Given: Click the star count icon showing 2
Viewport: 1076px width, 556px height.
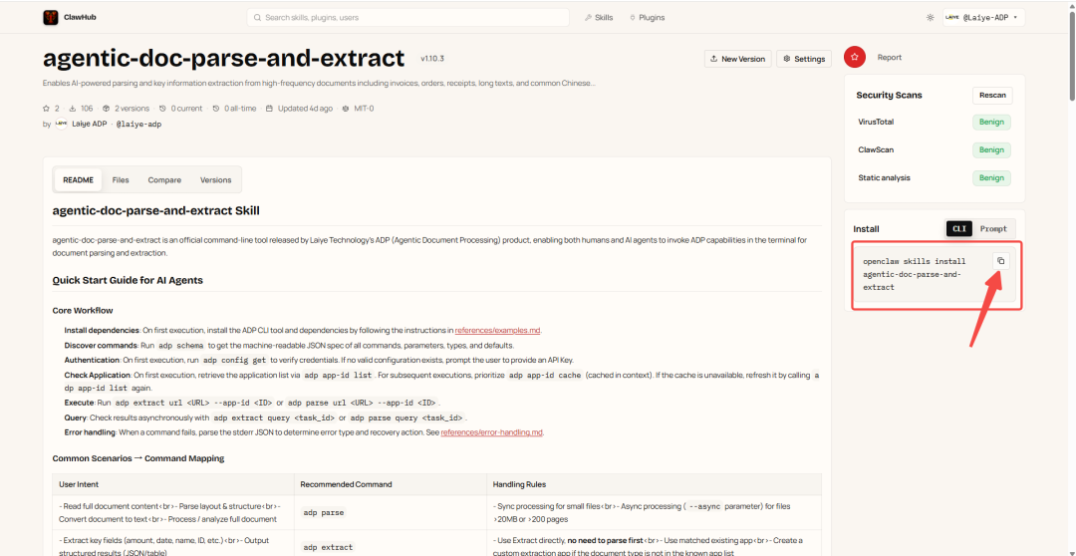Looking at the screenshot, I should 47,109.
